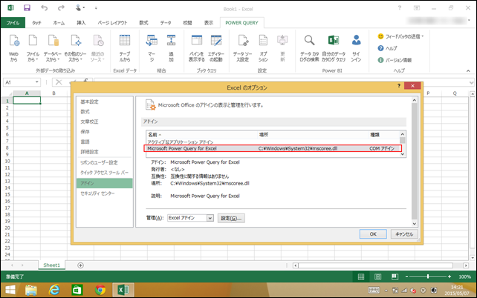
Task: Switch to Page Layout view in status bar
Action: [378, 277]
